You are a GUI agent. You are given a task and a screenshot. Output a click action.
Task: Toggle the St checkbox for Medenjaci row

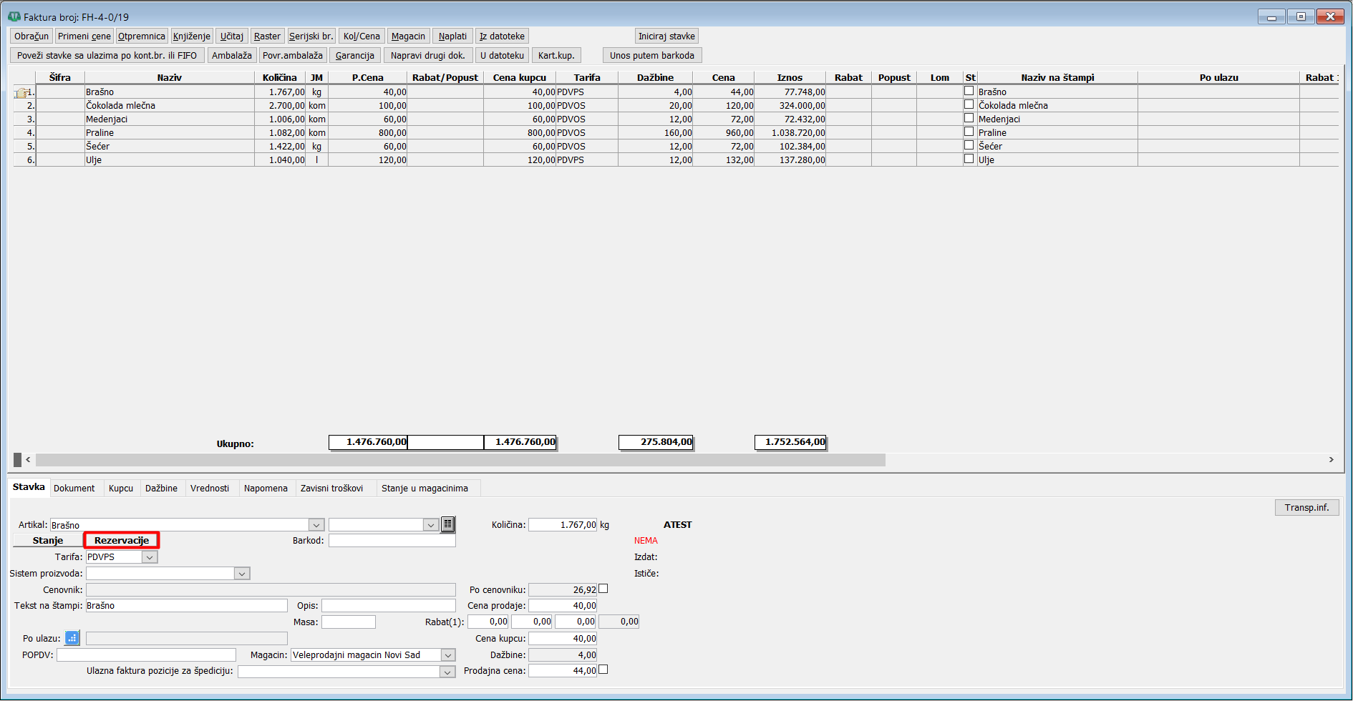click(969, 118)
